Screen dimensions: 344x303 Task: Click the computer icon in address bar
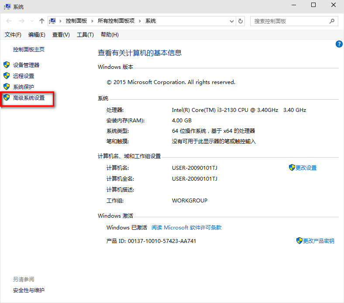(x=53, y=21)
